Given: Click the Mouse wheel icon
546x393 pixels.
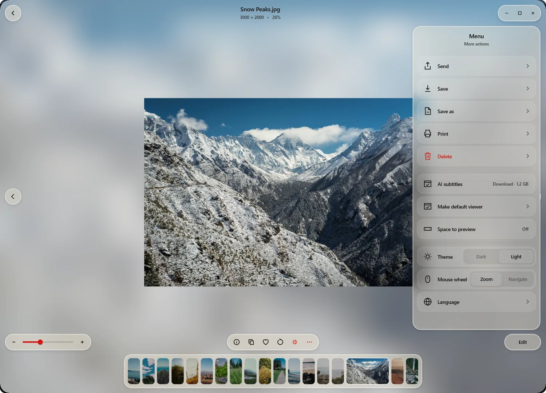Looking at the screenshot, I should coord(428,279).
